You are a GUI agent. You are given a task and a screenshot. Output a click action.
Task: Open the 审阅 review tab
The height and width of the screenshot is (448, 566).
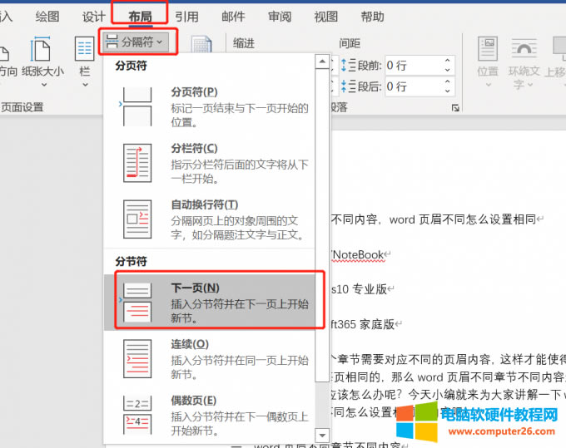[280, 16]
